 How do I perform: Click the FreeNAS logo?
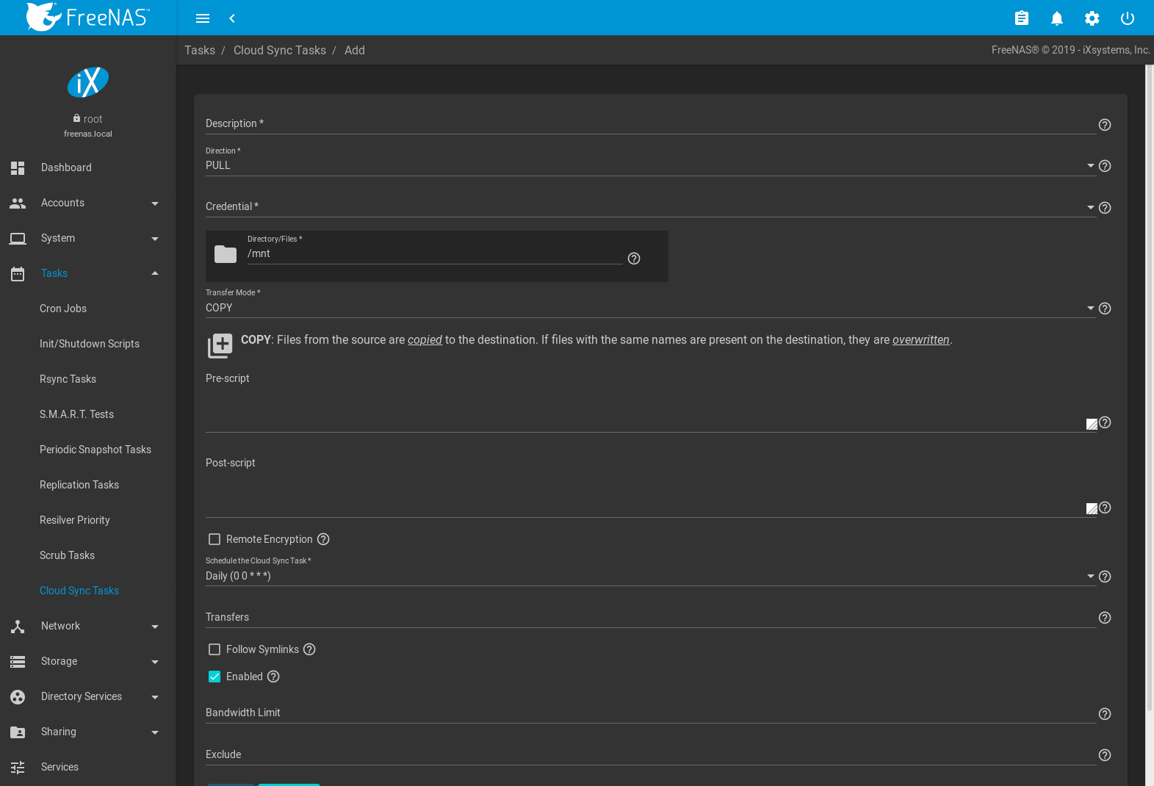coord(88,17)
